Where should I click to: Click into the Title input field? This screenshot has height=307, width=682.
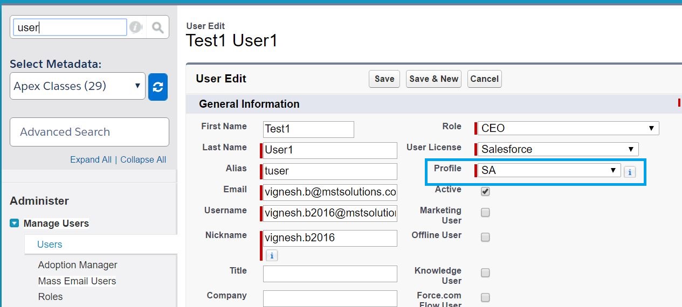[x=330, y=274]
